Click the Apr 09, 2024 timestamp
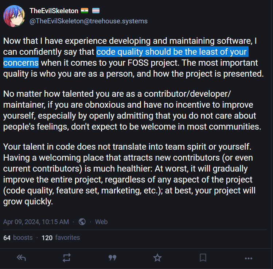 pos(36,222)
